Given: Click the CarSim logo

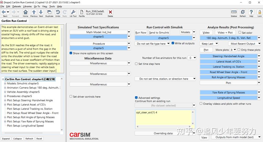Looking at the screenshot, I should point(84,136).
